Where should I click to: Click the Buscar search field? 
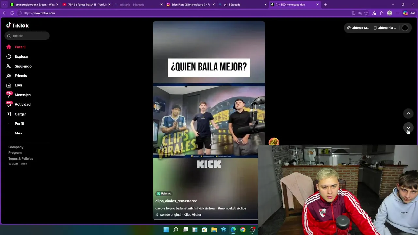pyautogui.click(x=27, y=36)
